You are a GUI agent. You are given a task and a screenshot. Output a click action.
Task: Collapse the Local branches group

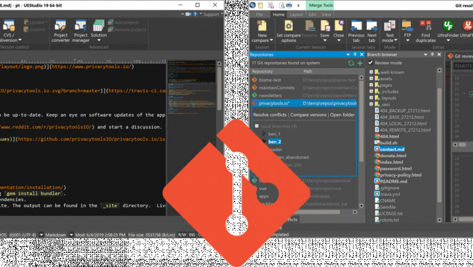click(x=257, y=126)
